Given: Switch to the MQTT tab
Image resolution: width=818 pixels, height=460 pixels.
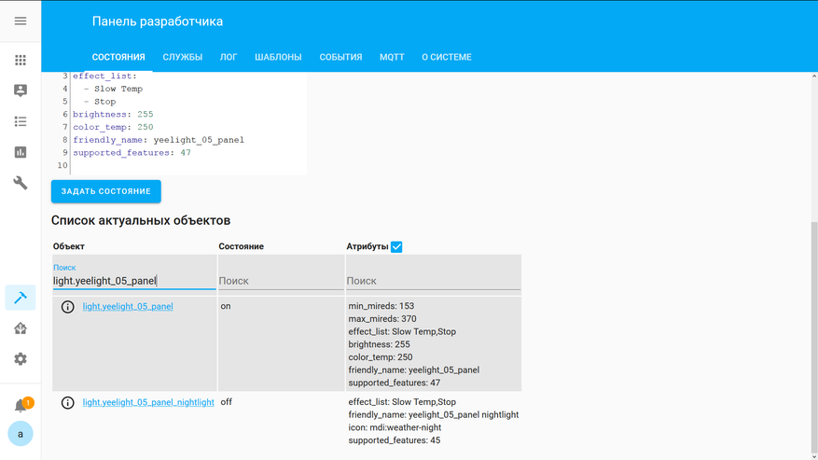Looking at the screenshot, I should 392,57.
